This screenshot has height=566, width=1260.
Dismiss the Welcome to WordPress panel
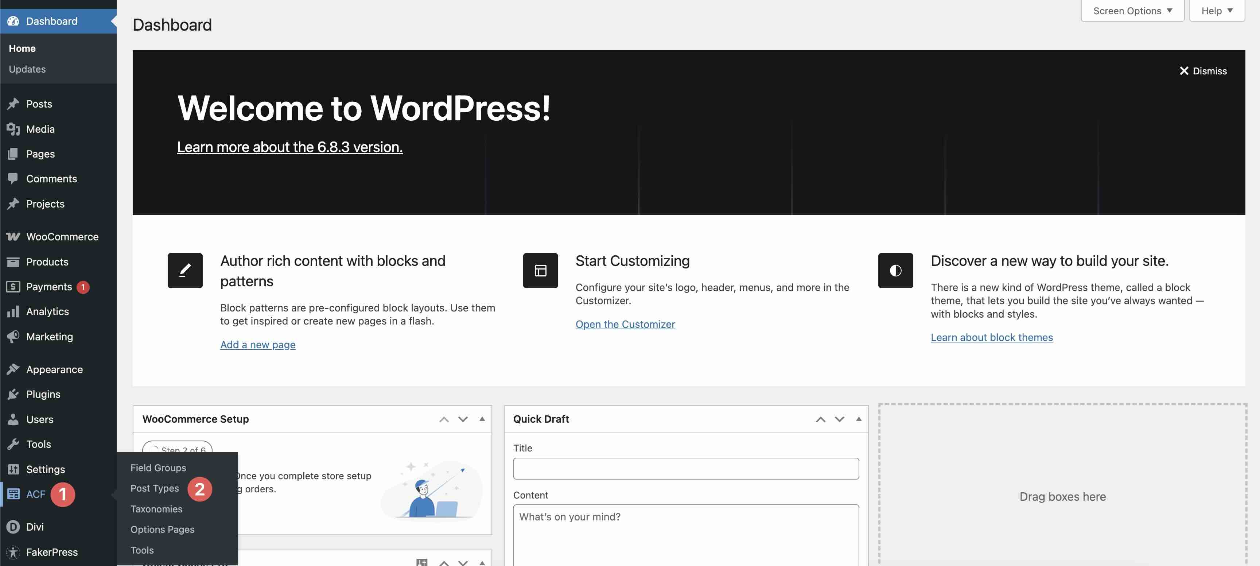click(1203, 71)
